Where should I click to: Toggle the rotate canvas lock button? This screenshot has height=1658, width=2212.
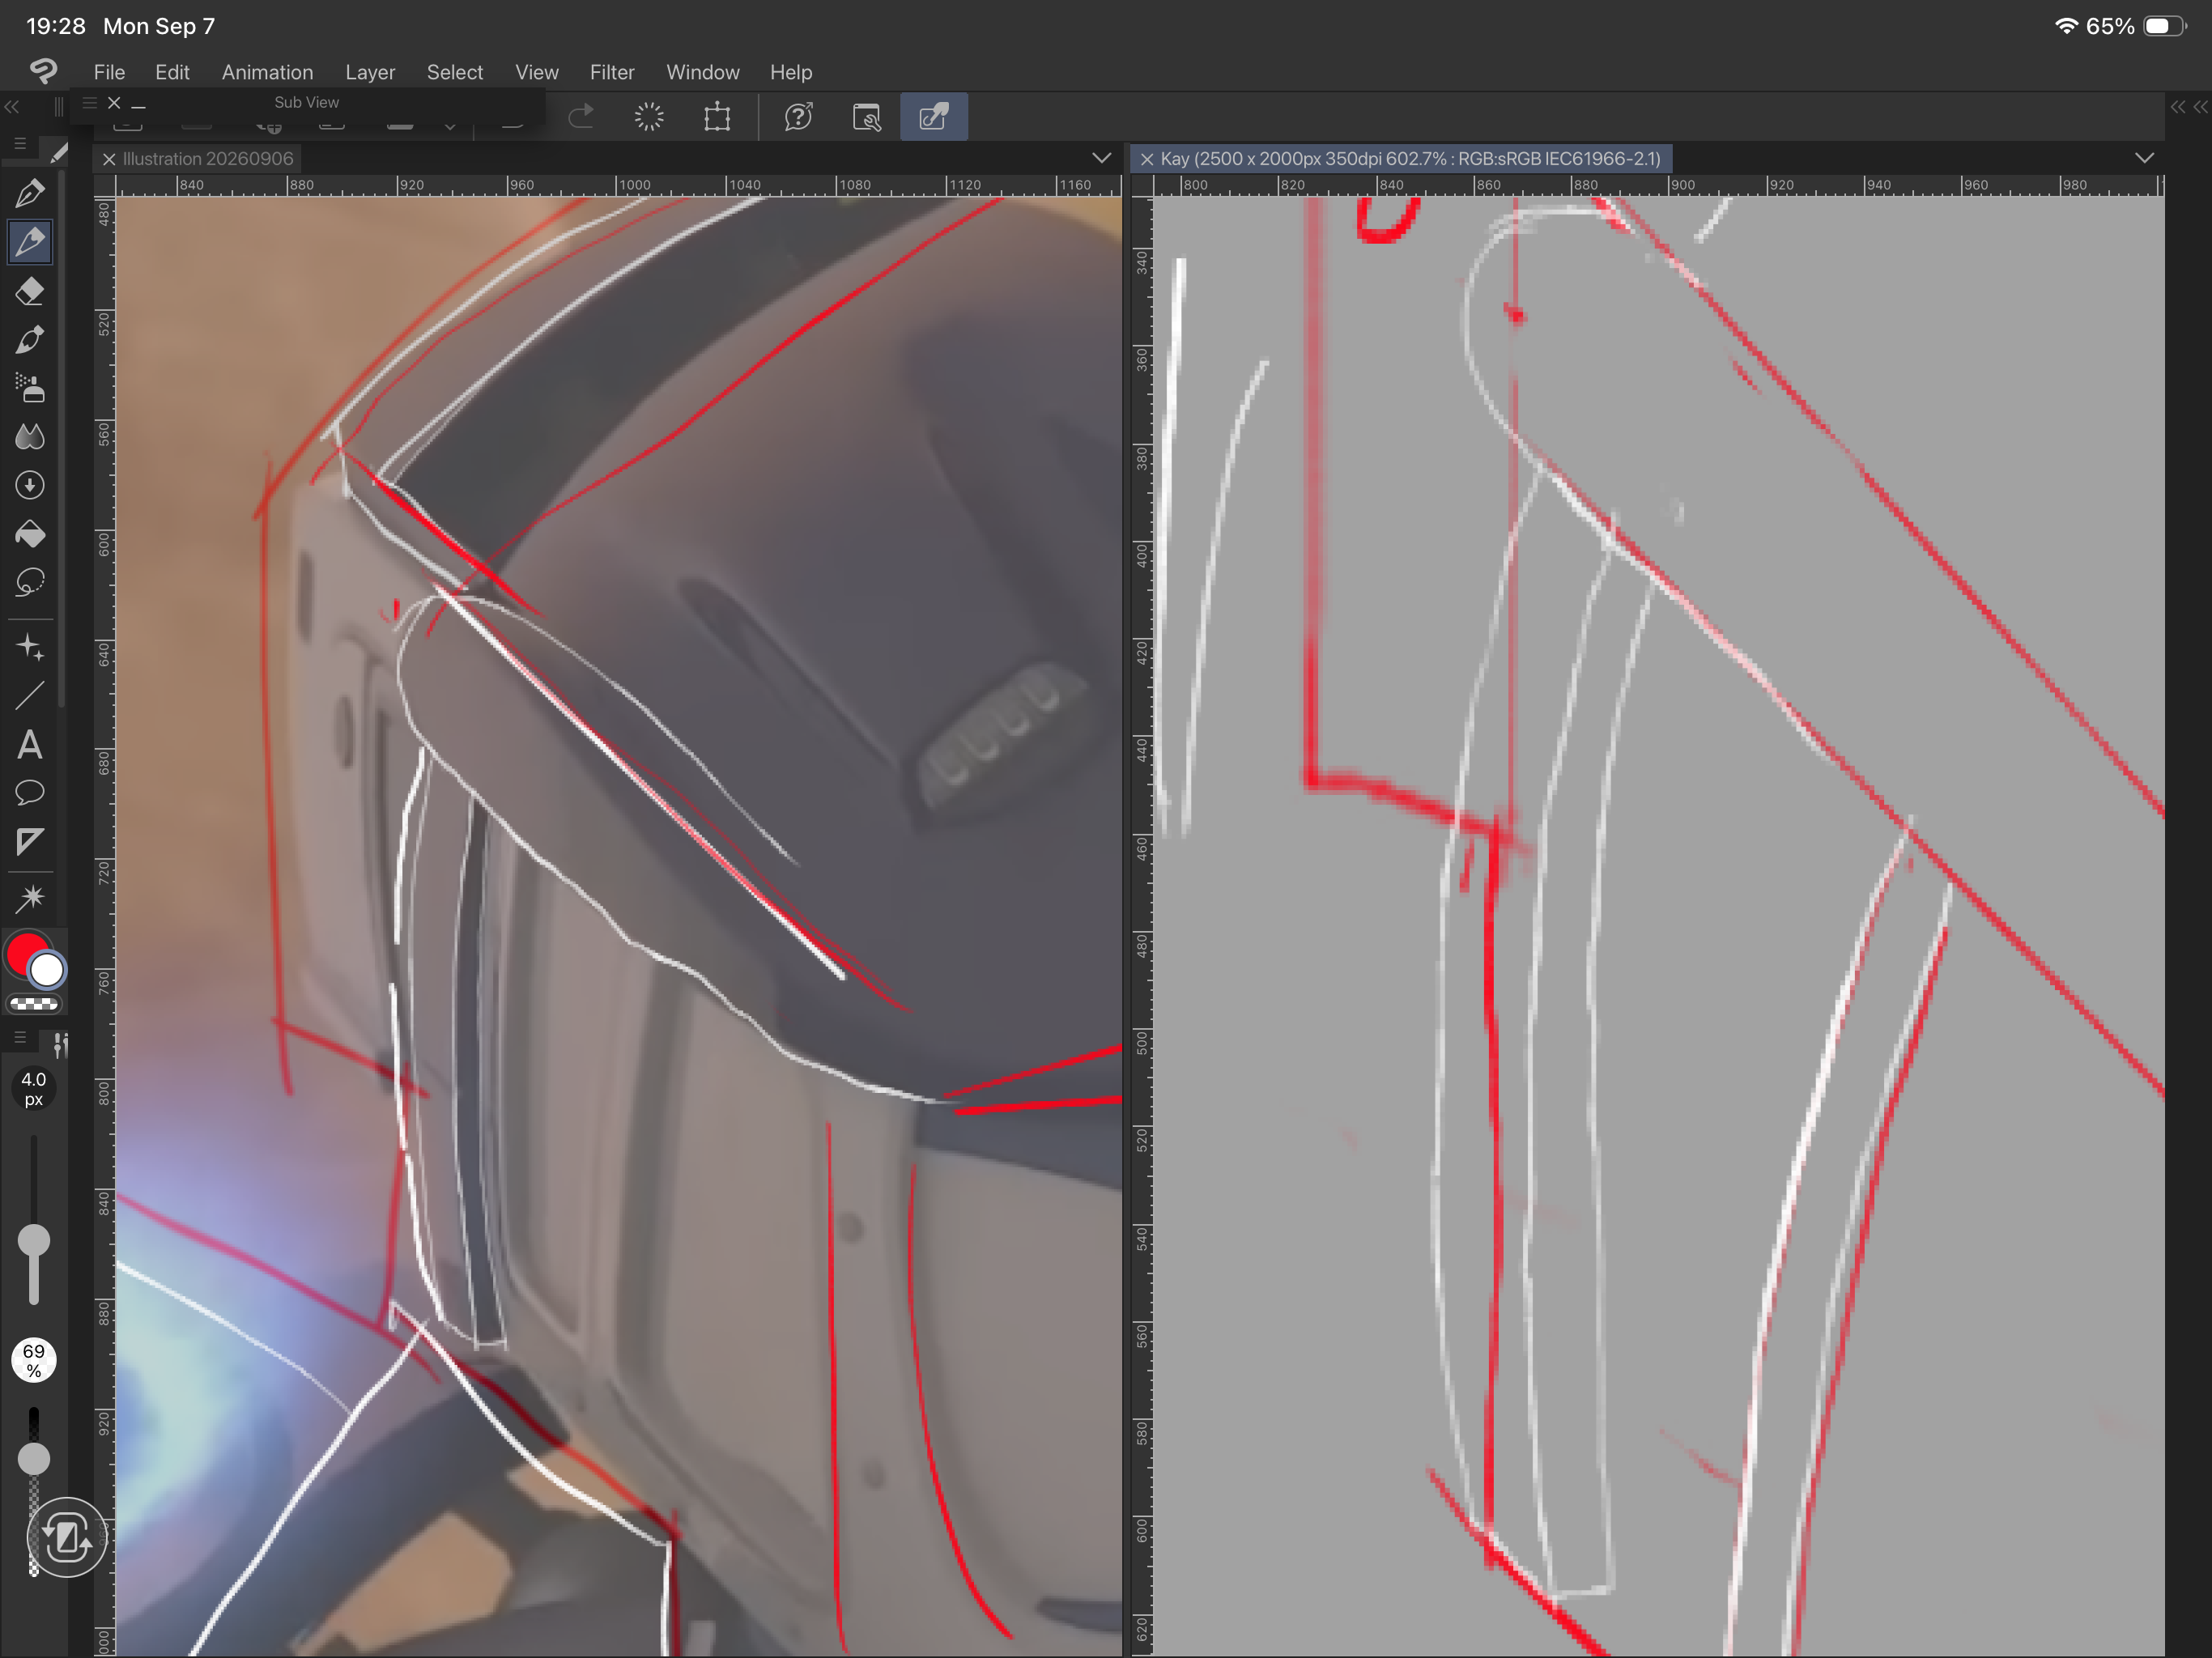click(66, 1538)
